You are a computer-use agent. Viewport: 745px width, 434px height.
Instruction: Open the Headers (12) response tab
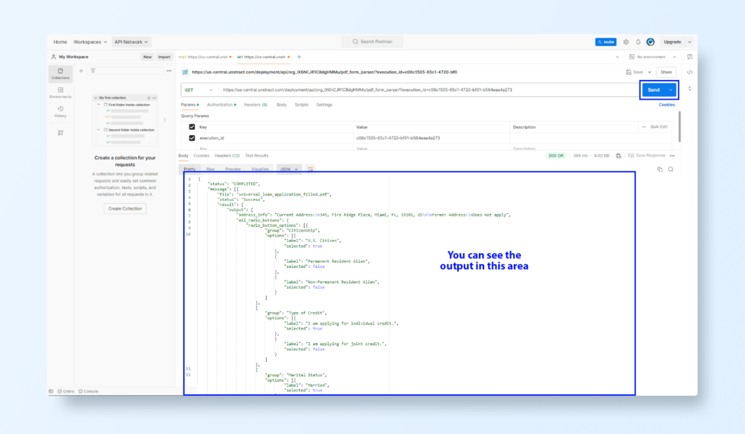[x=227, y=155]
